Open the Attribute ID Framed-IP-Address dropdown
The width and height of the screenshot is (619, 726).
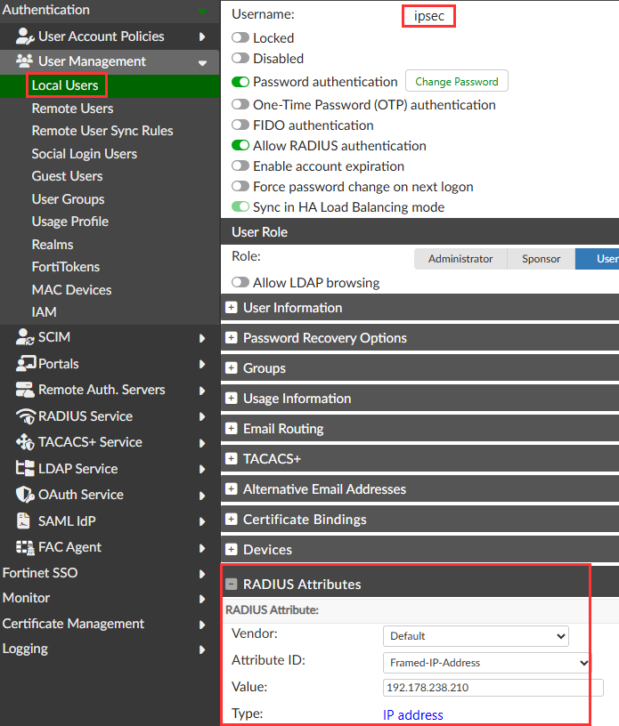pos(487,663)
